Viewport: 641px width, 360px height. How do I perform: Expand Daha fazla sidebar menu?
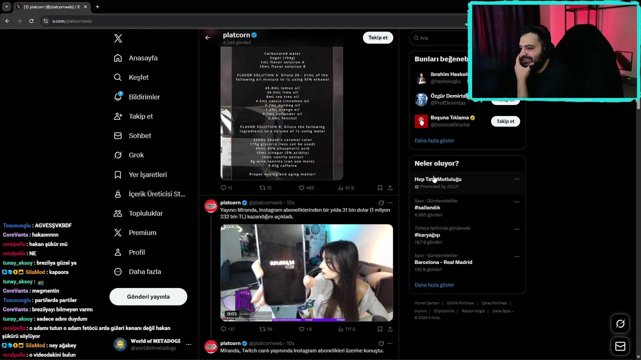click(137, 272)
